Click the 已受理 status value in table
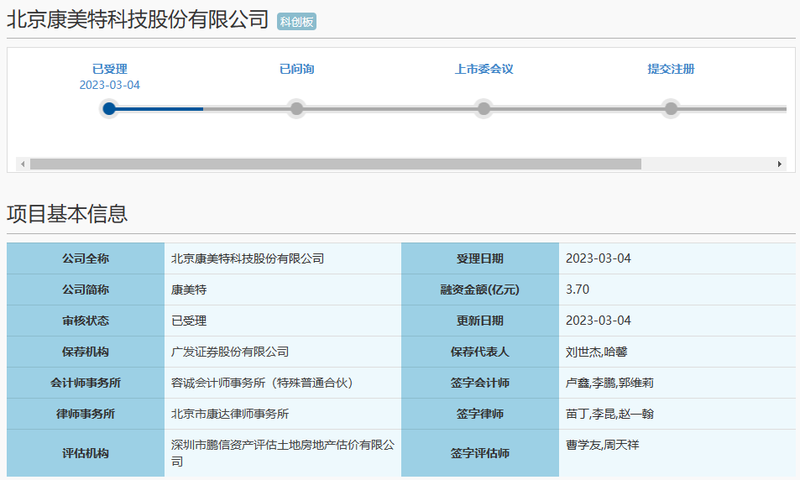The width and height of the screenshot is (800, 480). [189, 321]
